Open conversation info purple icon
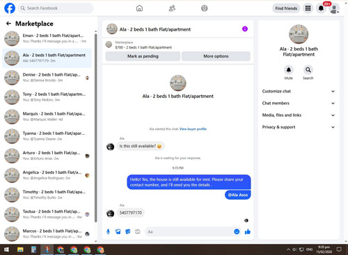Image resolution: width=348 pixels, height=255 pixels. pyautogui.click(x=245, y=29)
